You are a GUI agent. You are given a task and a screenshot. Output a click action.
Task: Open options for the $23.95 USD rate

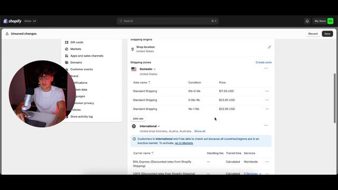coord(267,100)
